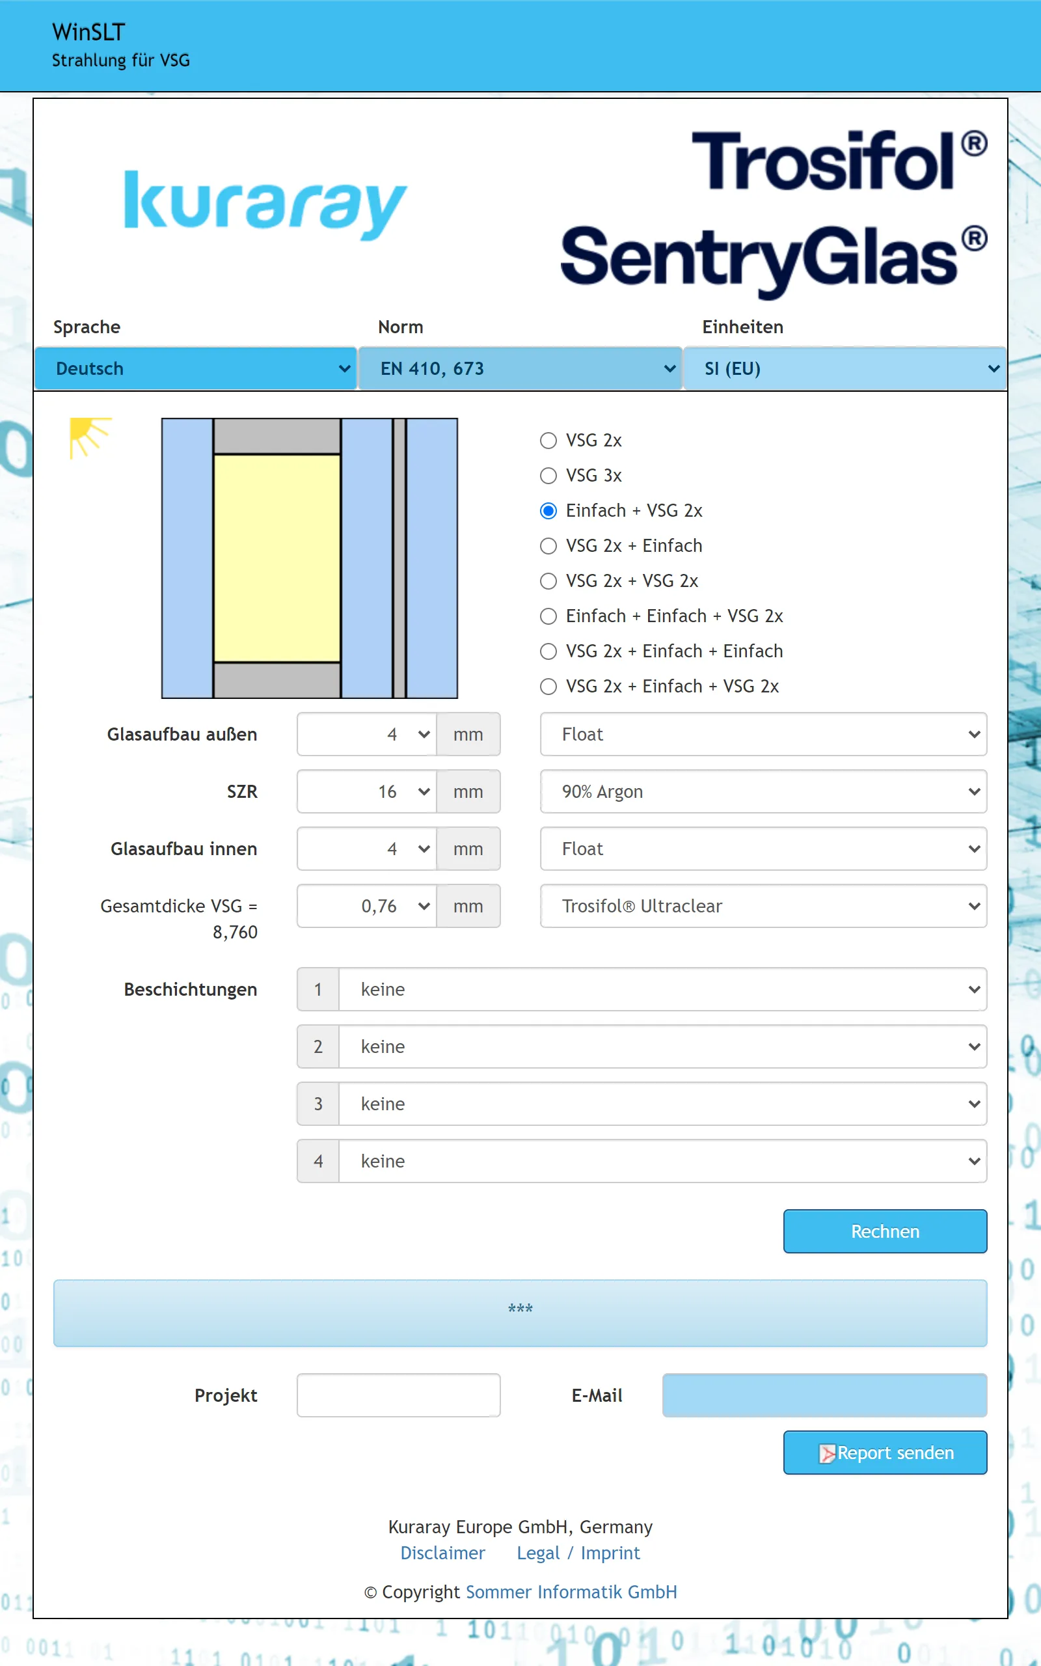Image resolution: width=1041 pixels, height=1666 pixels.
Task: Click the *** results bar
Action: coord(520,1313)
